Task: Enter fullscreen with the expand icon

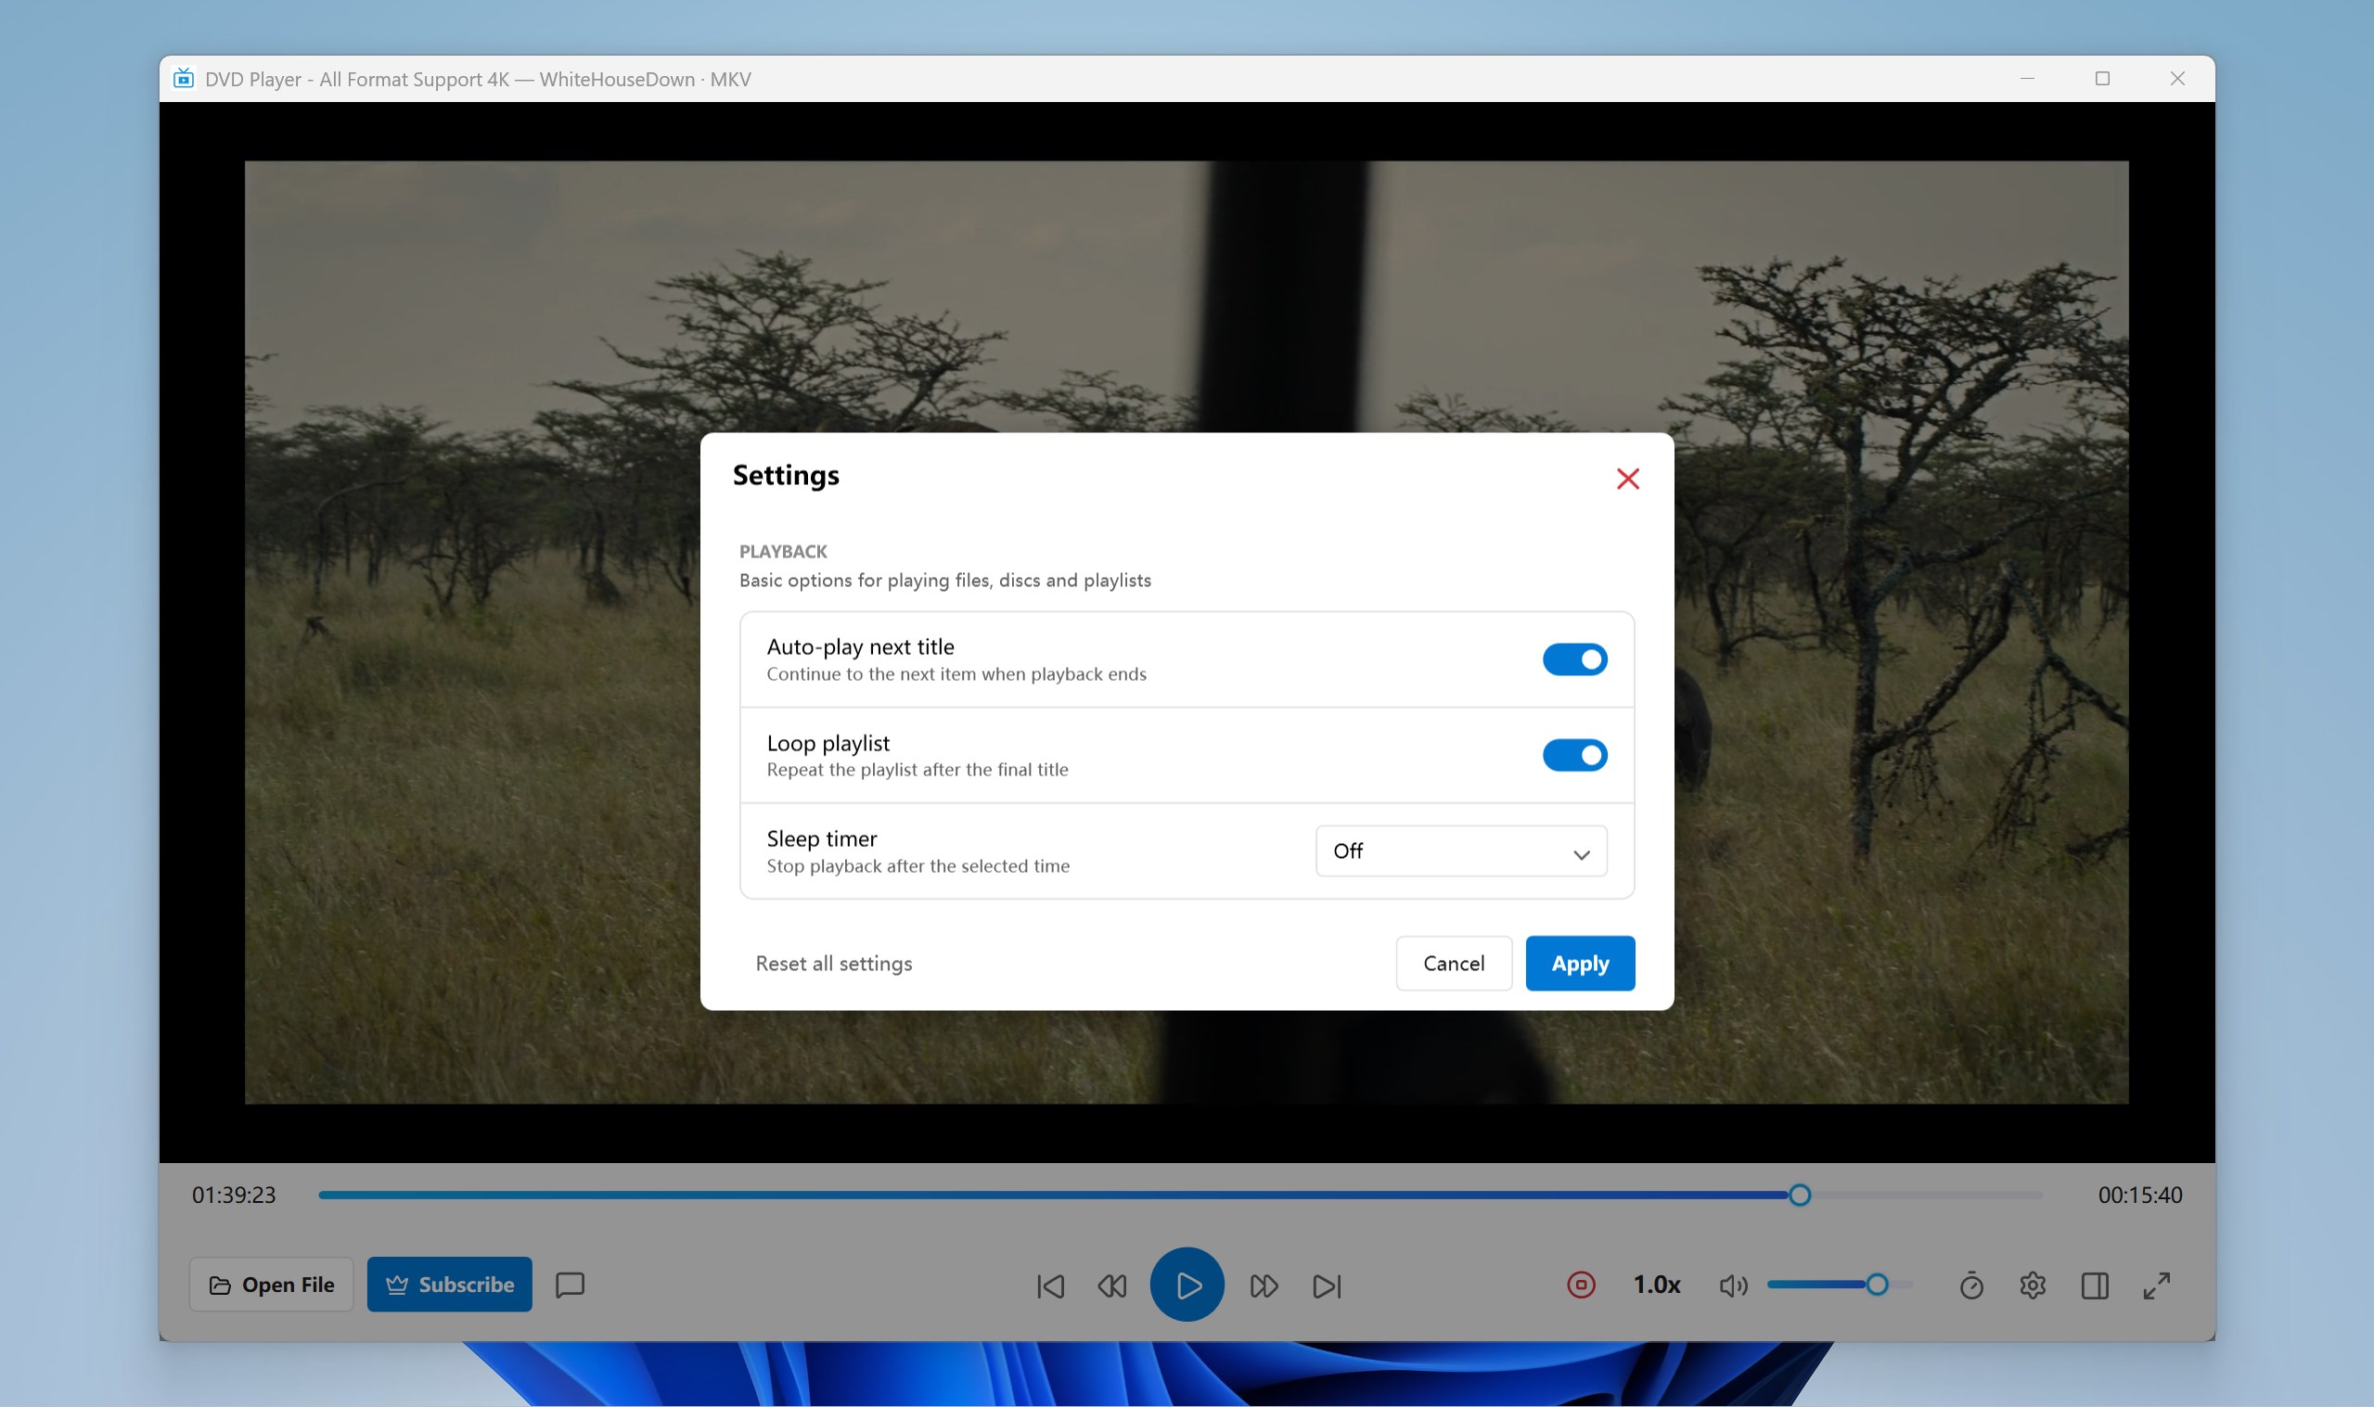Action: 2157,1285
